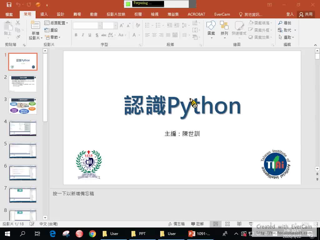Click the Save icon in the quick access toolbar

pyautogui.click(x=9, y=4)
